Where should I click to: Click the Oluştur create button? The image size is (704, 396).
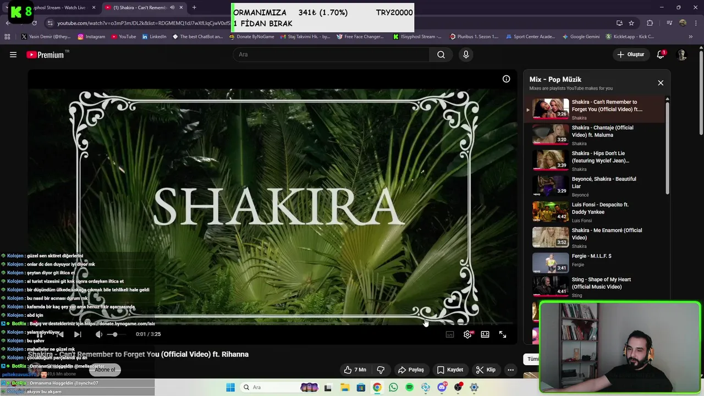(x=630, y=54)
